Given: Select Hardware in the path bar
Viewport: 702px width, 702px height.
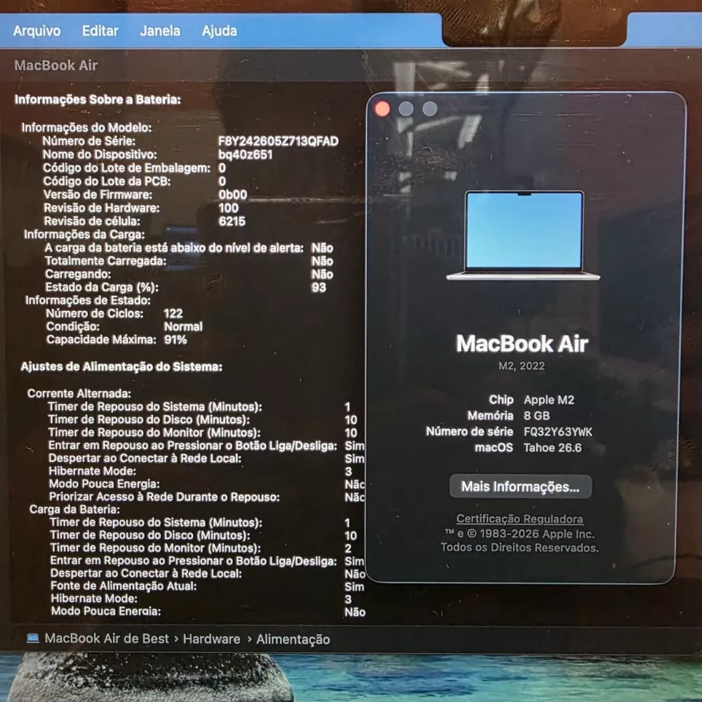Looking at the screenshot, I should [212, 639].
